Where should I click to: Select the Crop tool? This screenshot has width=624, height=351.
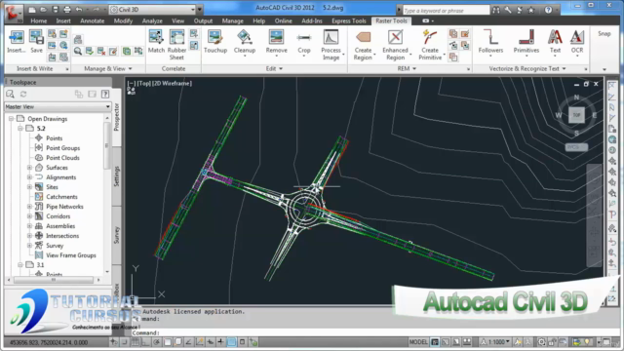pyautogui.click(x=303, y=43)
